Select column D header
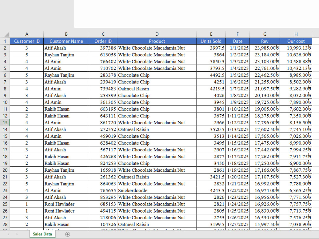Screen dimensions: 319x239 (x=157, y=34)
